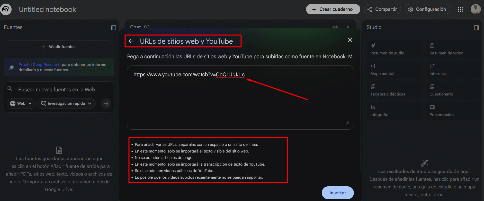Click the Resumen de audio tile
484x201 pixels.
click(395, 49)
